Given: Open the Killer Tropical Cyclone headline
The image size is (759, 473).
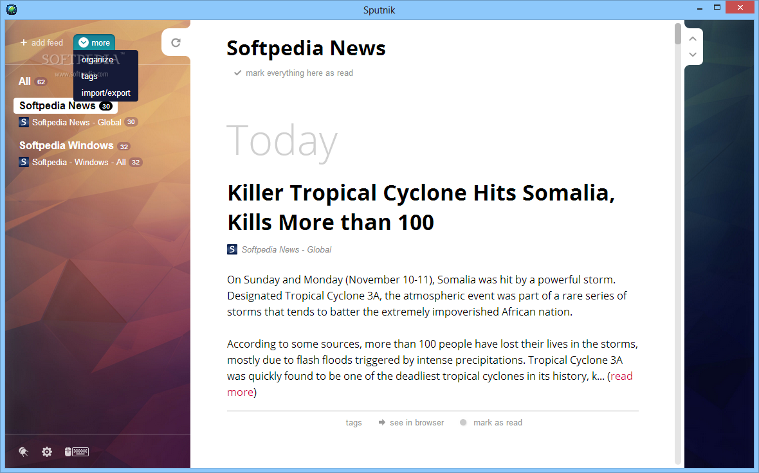Looking at the screenshot, I should pos(421,208).
